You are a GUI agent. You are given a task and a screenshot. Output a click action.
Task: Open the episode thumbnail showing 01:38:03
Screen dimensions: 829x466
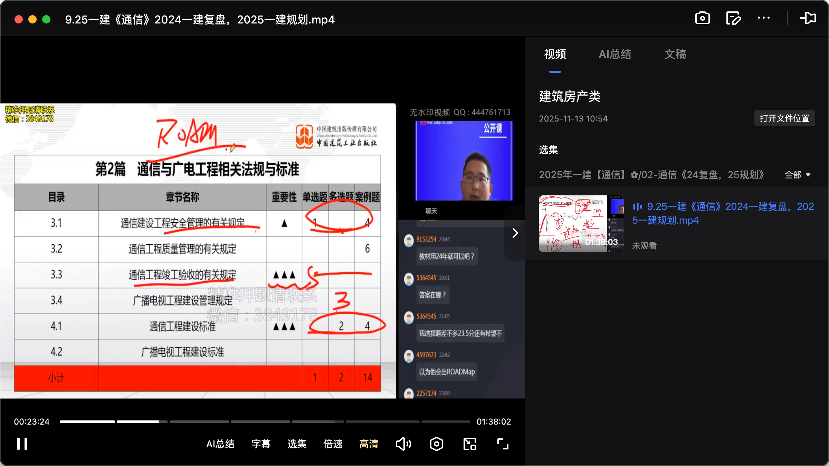point(581,224)
